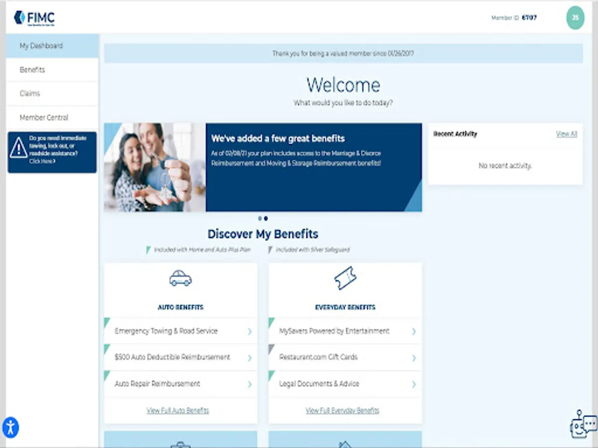The height and width of the screenshot is (448, 598).
Task: Click the EVERYDAY BENEFITS heading
Action: point(345,307)
